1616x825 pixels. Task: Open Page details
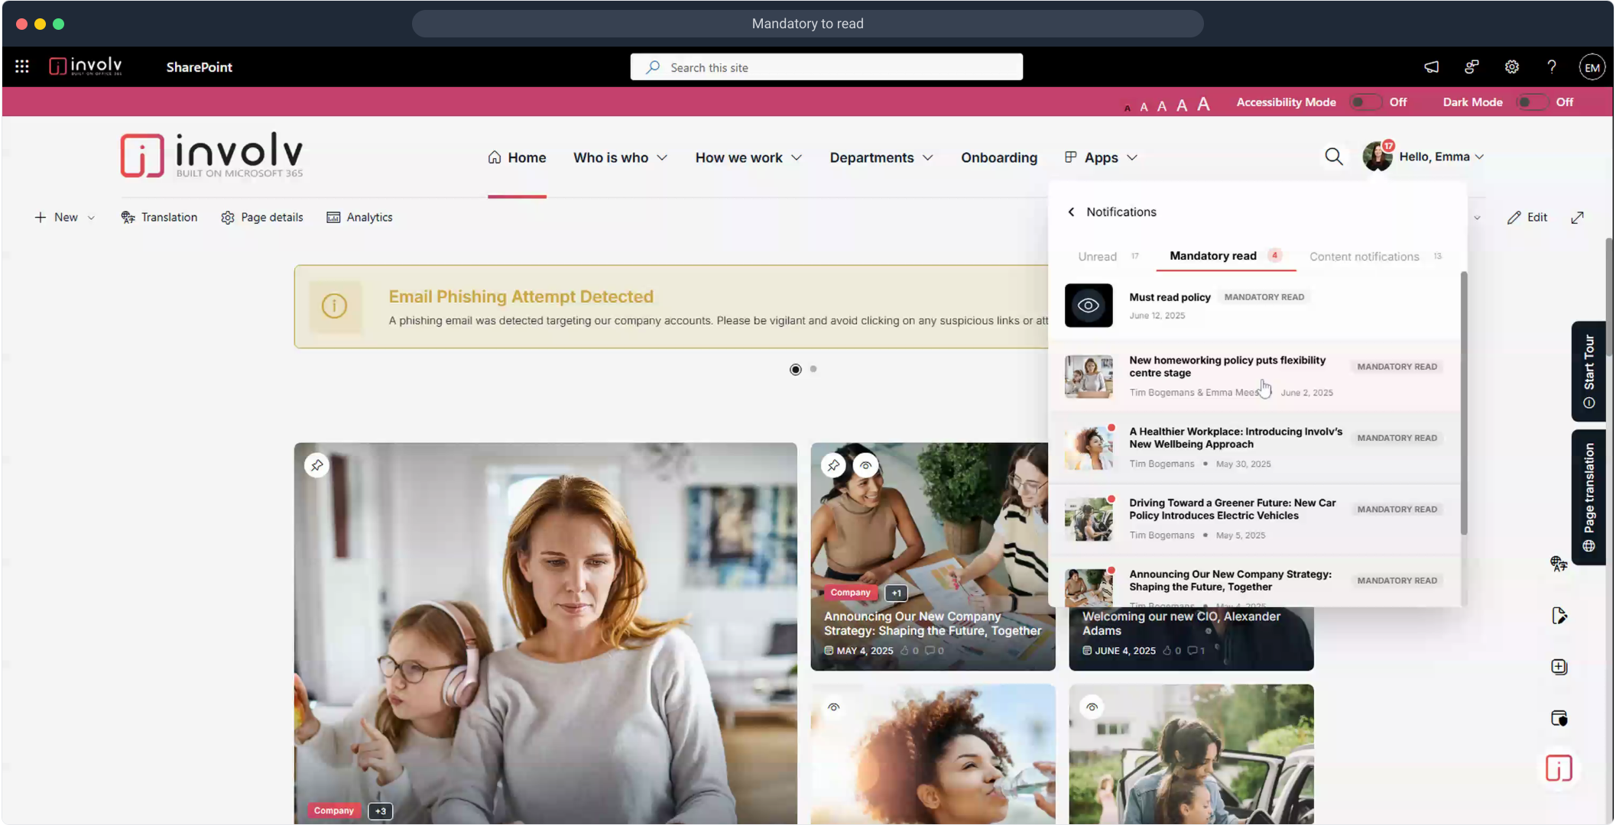coord(262,218)
